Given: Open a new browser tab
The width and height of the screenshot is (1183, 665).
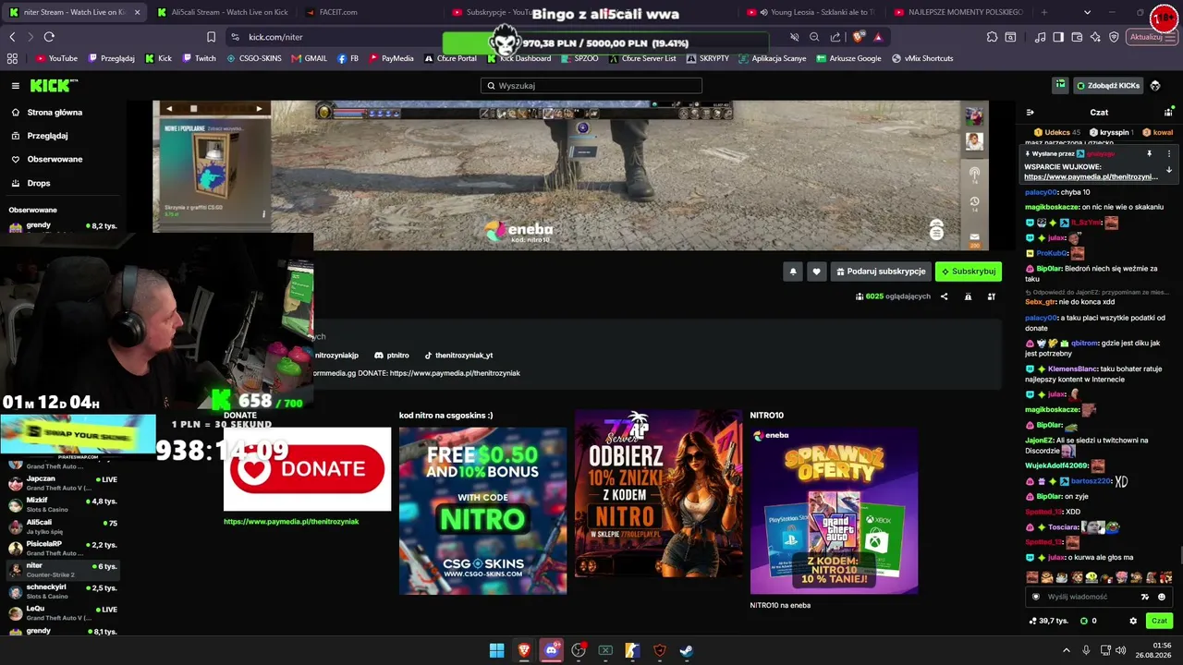Looking at the screenshot, I should 1044,13.
